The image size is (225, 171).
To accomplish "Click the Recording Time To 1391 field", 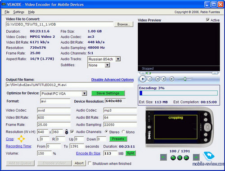I will tap(76, 146).
